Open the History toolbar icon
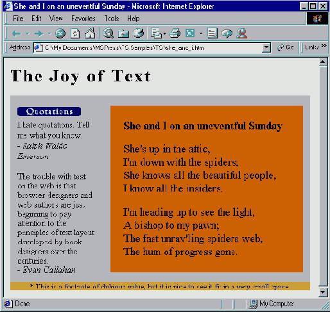 [x=138, y=33]
